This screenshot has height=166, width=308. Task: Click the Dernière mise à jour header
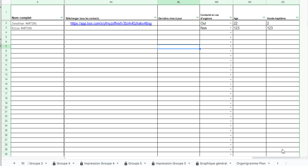click(x=179, y=12)
